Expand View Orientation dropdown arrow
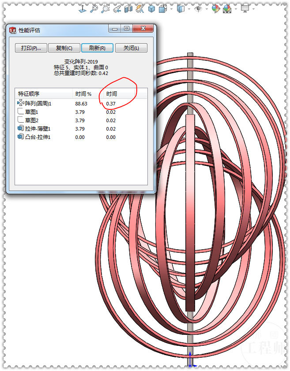Viewport: 290px width, 371px height. pyautogui.click(x=171, y=9)
